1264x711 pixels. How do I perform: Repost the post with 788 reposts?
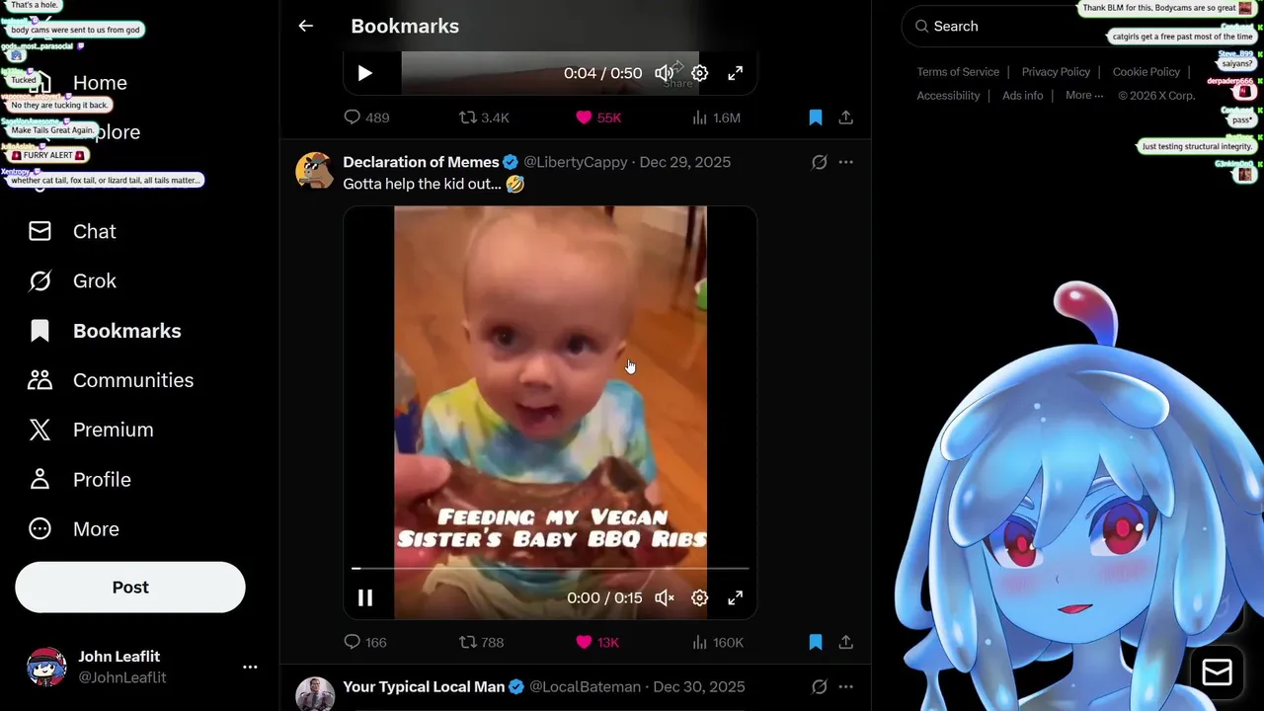click(482, 642)
